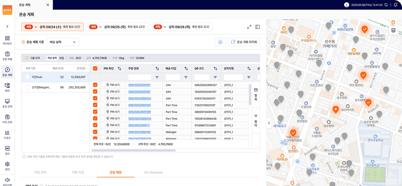Sort by 주문 번호 column
This screenshot has height=186, width=402.
click(157, 68)
